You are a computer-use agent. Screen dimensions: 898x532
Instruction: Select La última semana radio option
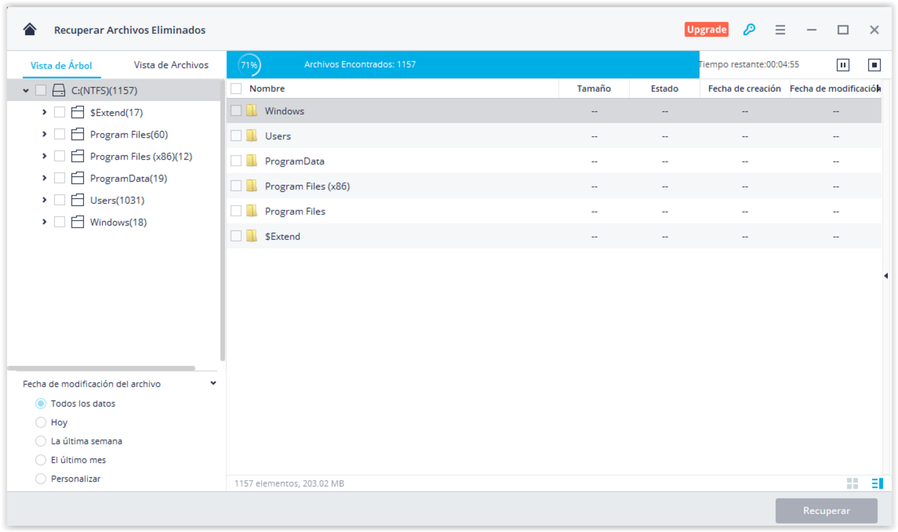click(41, 441)
